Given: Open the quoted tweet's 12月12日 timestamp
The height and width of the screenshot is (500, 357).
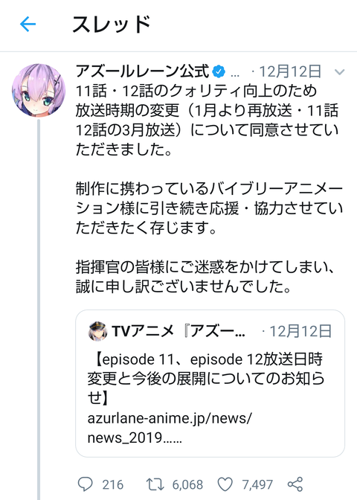Looking at the screenshot, I should point(300,331).
